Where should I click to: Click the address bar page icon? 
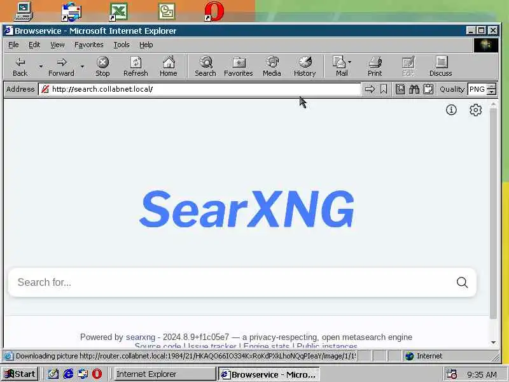(45, 89)
